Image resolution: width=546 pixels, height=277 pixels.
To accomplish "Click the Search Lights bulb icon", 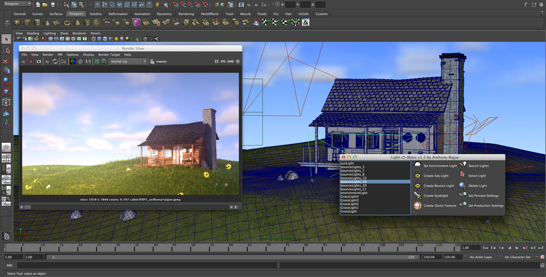I will click(x=463, y=164).
